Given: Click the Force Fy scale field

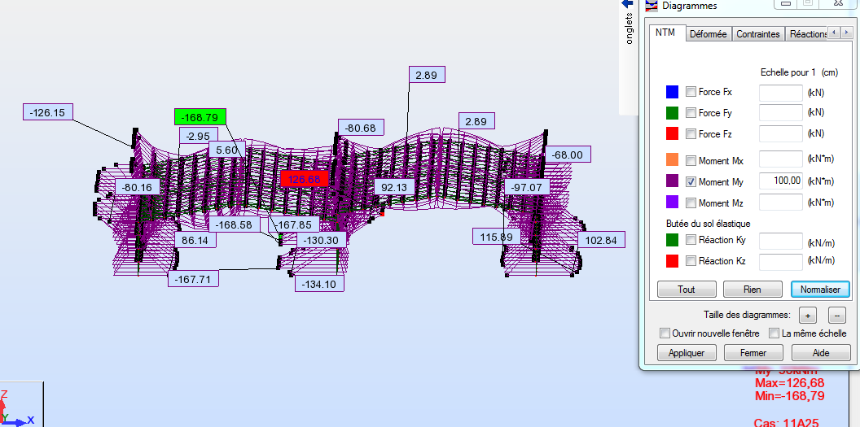Looking at the screenshot, I should tap(781, 113).
